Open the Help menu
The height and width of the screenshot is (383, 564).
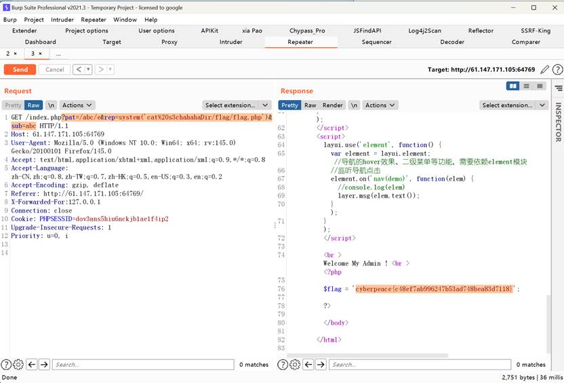(x=150, y=20)
